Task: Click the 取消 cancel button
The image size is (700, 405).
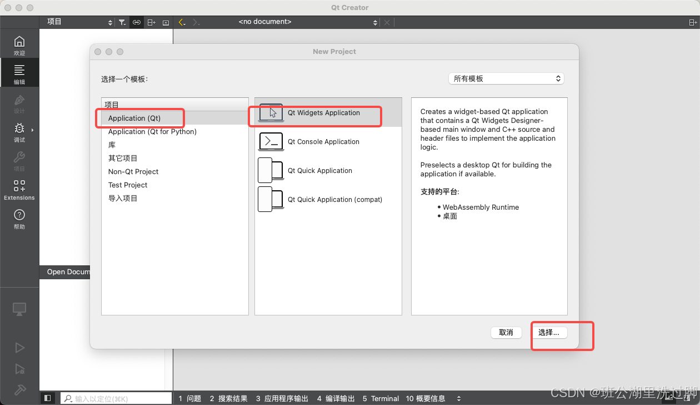Action: pyautogui.click(x=506, y=332)
